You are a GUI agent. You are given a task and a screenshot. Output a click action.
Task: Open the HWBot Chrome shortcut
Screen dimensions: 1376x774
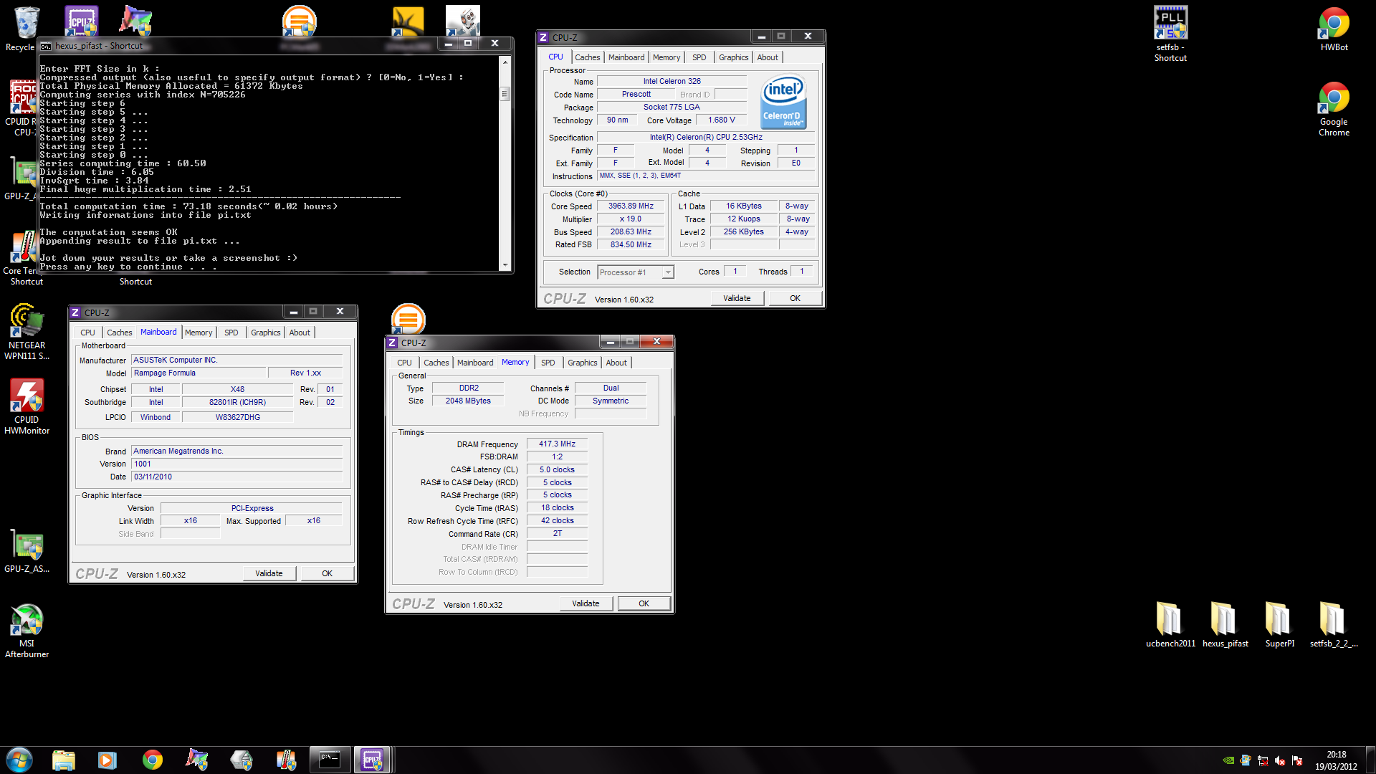pyautogui.click(x=1334, y=29)
